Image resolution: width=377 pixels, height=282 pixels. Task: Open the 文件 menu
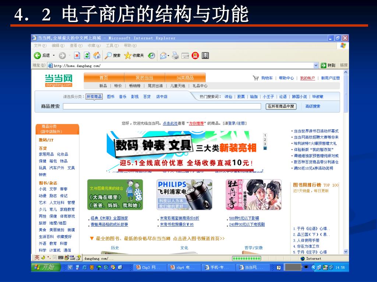pyautogui.click(x=40, y=46)
